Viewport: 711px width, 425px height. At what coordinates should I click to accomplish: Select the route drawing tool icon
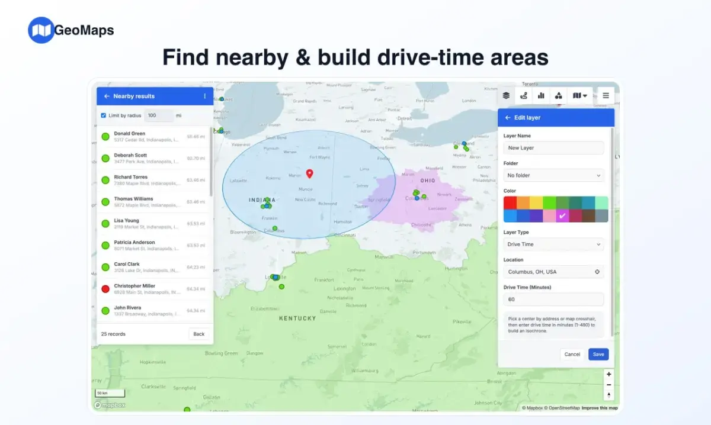tap(524, 95)
